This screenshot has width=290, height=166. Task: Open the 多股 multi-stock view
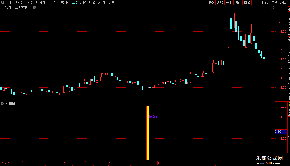[x=229, y=2]
